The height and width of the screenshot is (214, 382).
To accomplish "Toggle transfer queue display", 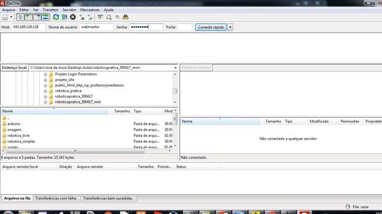I will point(45,17).
